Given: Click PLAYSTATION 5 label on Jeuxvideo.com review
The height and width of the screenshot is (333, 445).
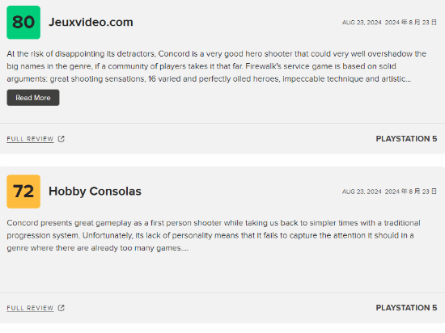Looking at the screenshot, I should point(406,139).
